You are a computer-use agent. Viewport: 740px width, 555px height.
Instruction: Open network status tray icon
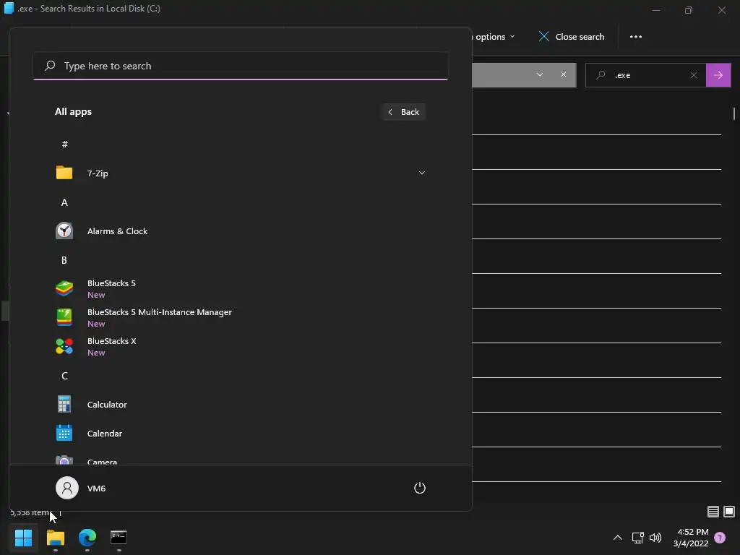[637, 538]
